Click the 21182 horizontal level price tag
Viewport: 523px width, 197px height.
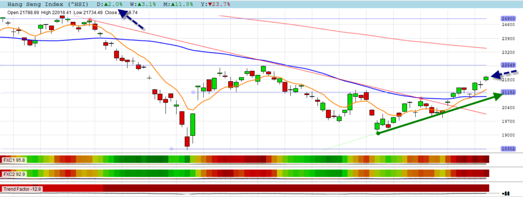tap(508, 92)
